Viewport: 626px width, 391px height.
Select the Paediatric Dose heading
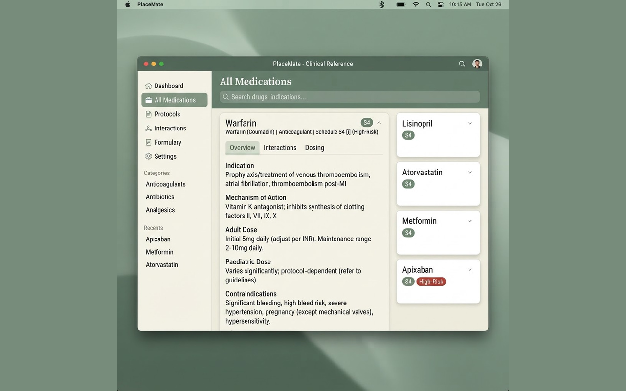(x=248, y=262)
